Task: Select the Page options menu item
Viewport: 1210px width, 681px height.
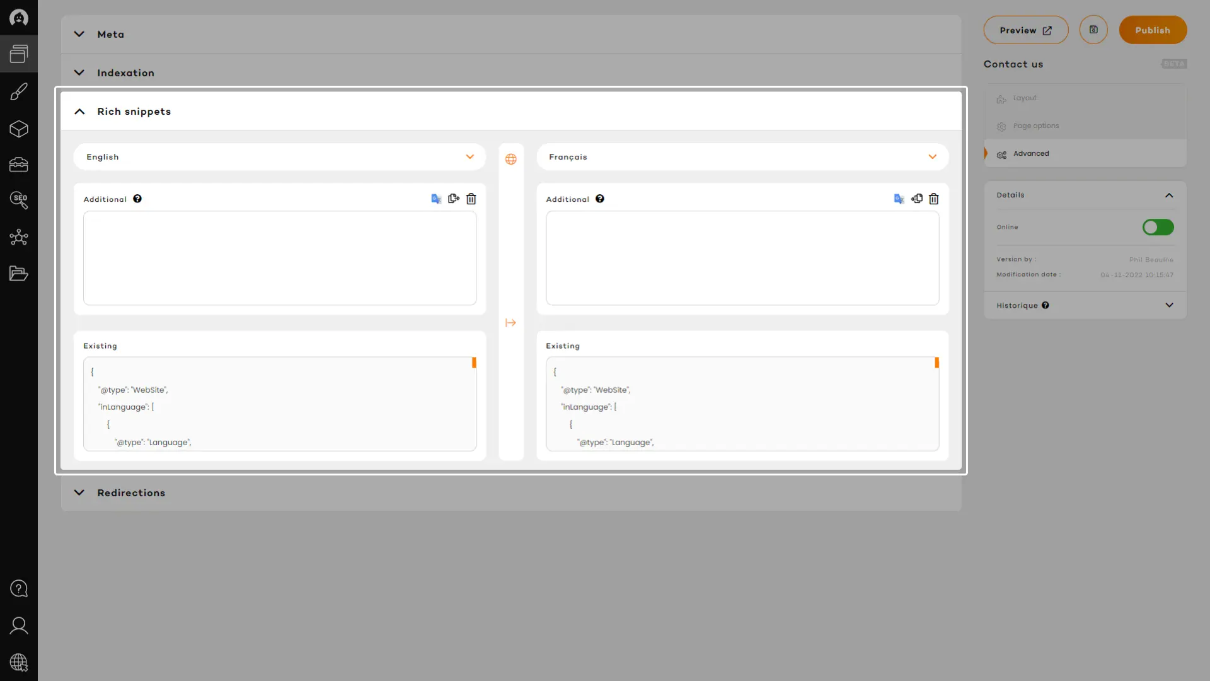Action: pos(1035,125)
